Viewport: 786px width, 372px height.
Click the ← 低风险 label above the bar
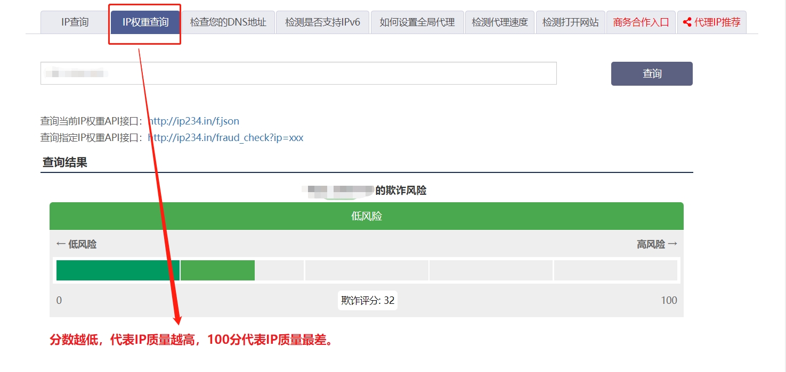tap(77, 244)
